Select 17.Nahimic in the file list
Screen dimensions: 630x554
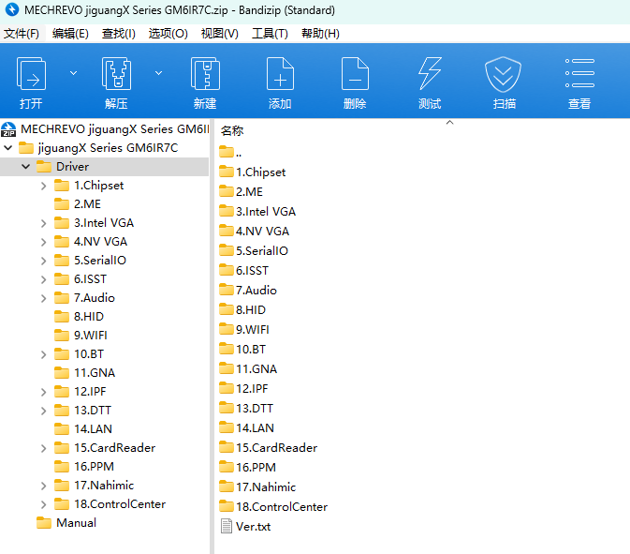pyautogui.click(x=257, y=487)
